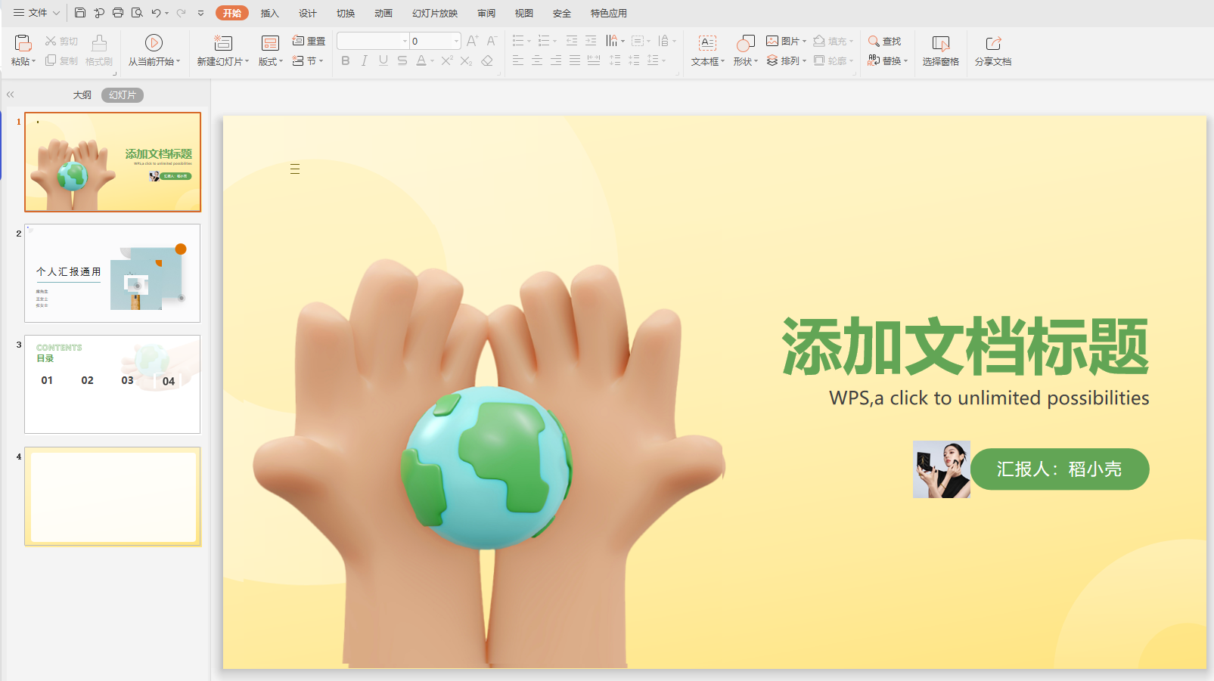
Task: Start slideshow with 从当前开始 icon
Action: tap(154, 51)
